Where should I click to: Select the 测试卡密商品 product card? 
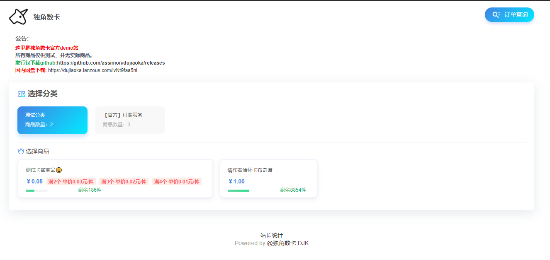(x=115, y=178)
